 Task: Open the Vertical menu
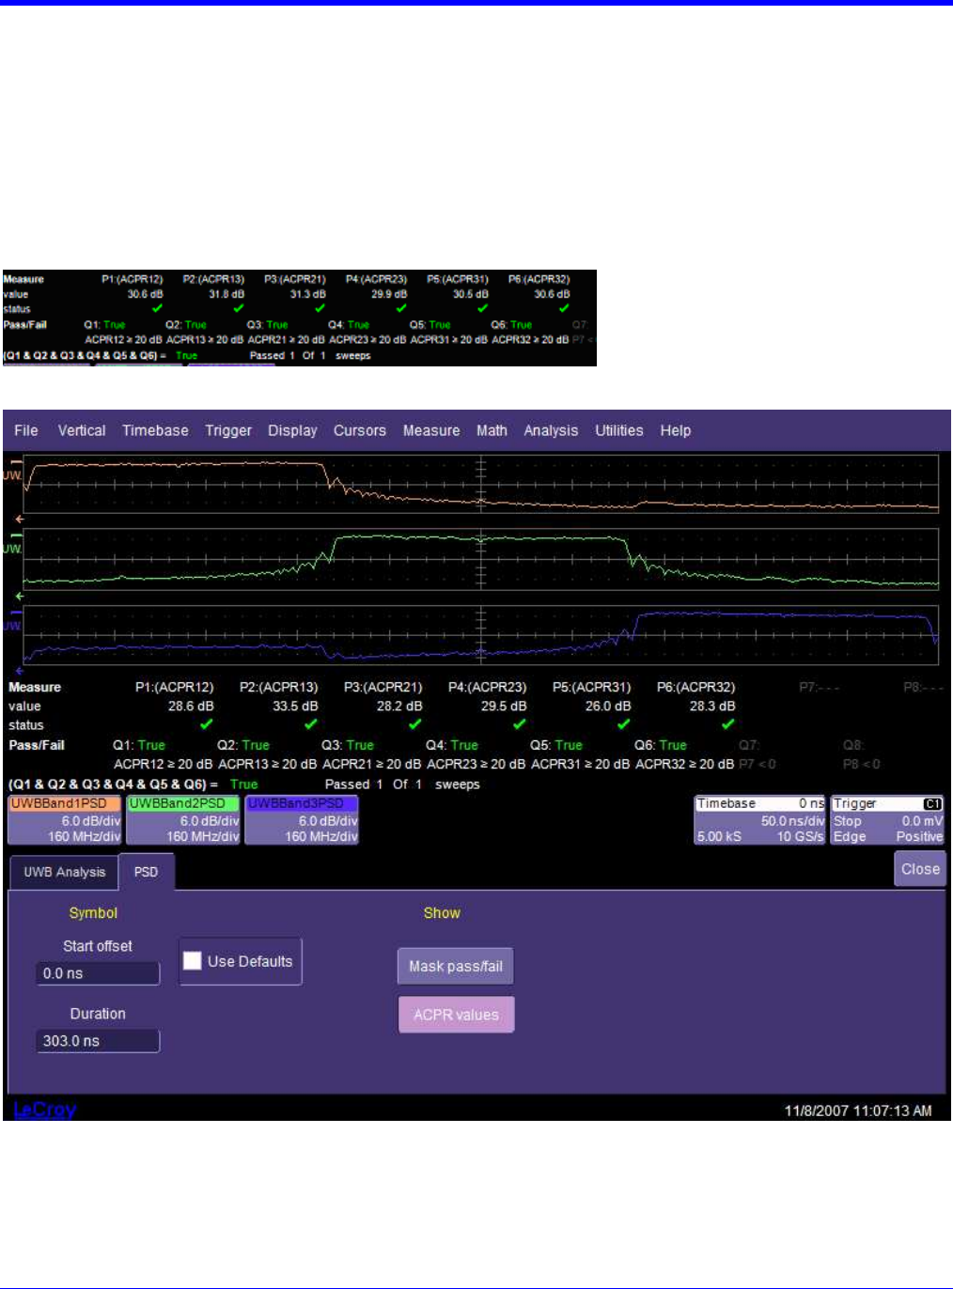82,430
